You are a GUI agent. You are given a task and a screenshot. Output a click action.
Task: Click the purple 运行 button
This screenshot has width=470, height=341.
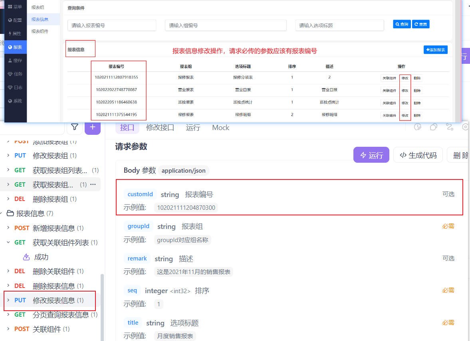pos(371,155)
